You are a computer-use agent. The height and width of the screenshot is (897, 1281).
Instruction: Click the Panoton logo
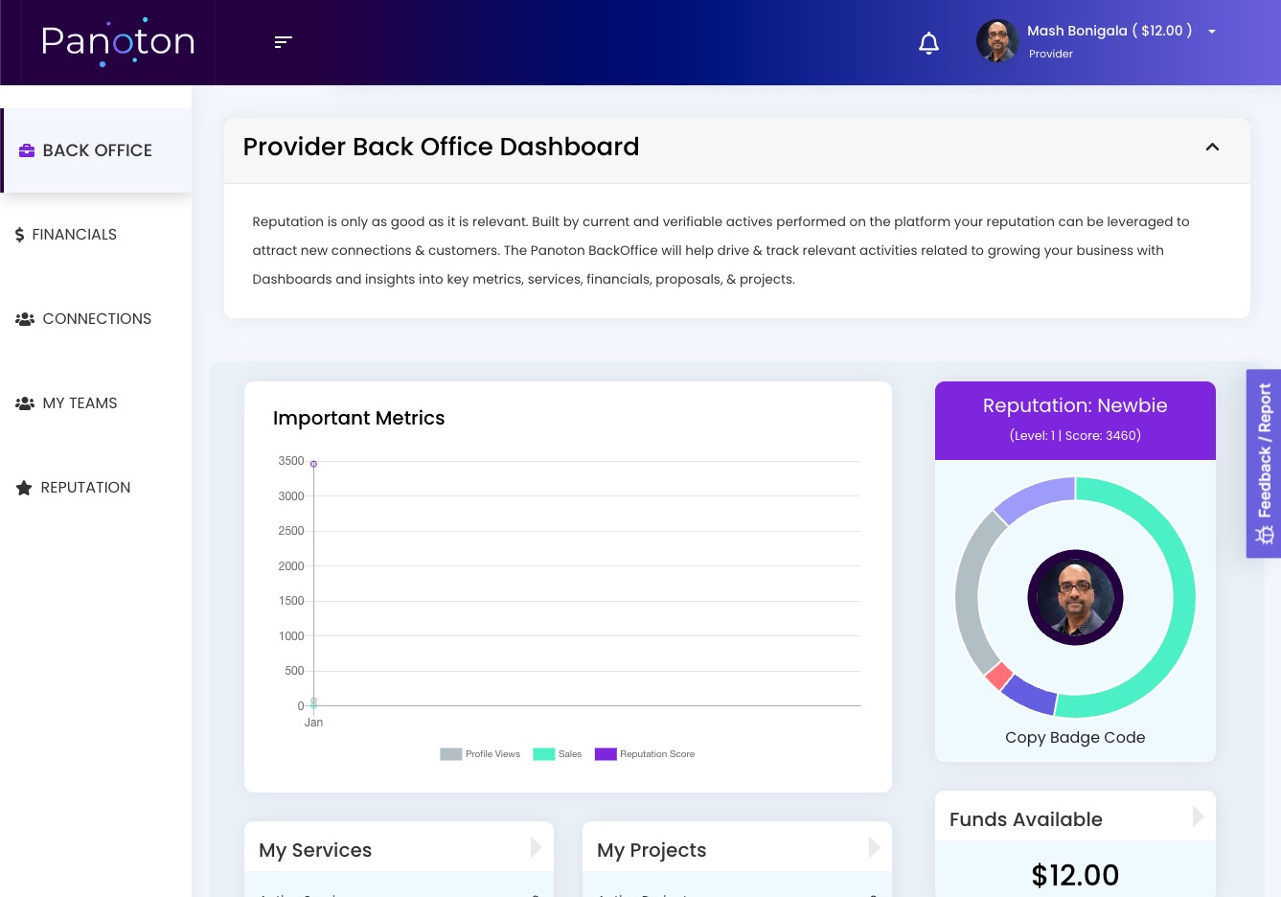coord(118,42)
